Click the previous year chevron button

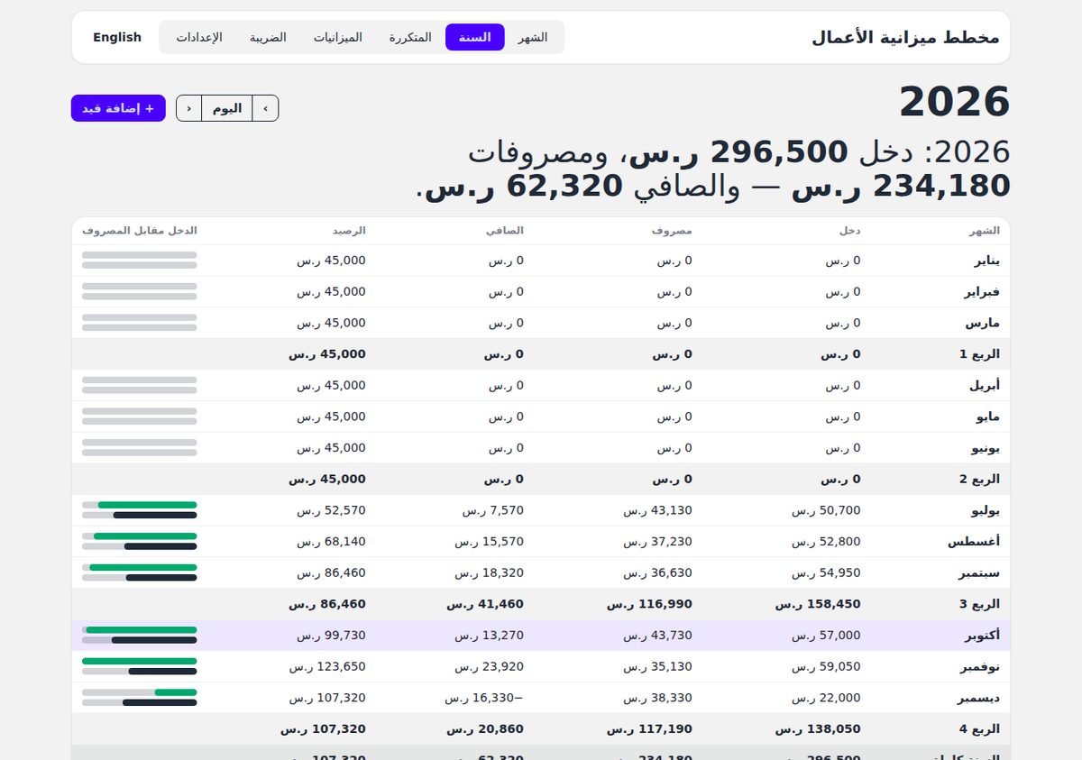click(x=265, y=108)
